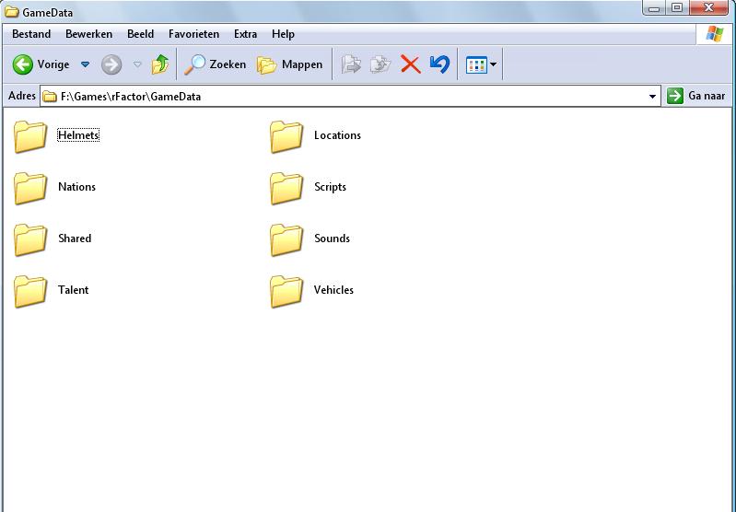Click the Talent folder name
This screenshot has width=736, height=512.
click(73, 290)
